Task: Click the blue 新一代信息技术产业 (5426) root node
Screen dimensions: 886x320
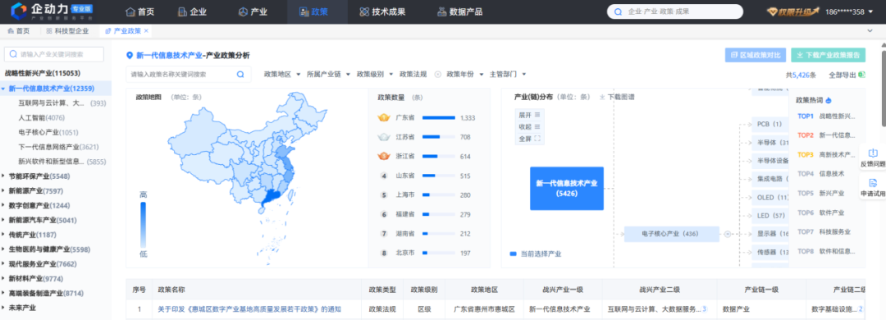Action: (567, 188)
